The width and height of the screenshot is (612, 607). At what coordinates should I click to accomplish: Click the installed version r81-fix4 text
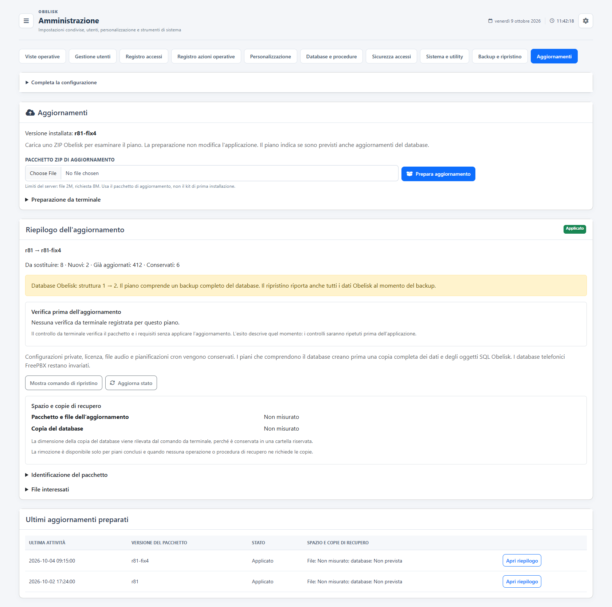click(85, 133)
